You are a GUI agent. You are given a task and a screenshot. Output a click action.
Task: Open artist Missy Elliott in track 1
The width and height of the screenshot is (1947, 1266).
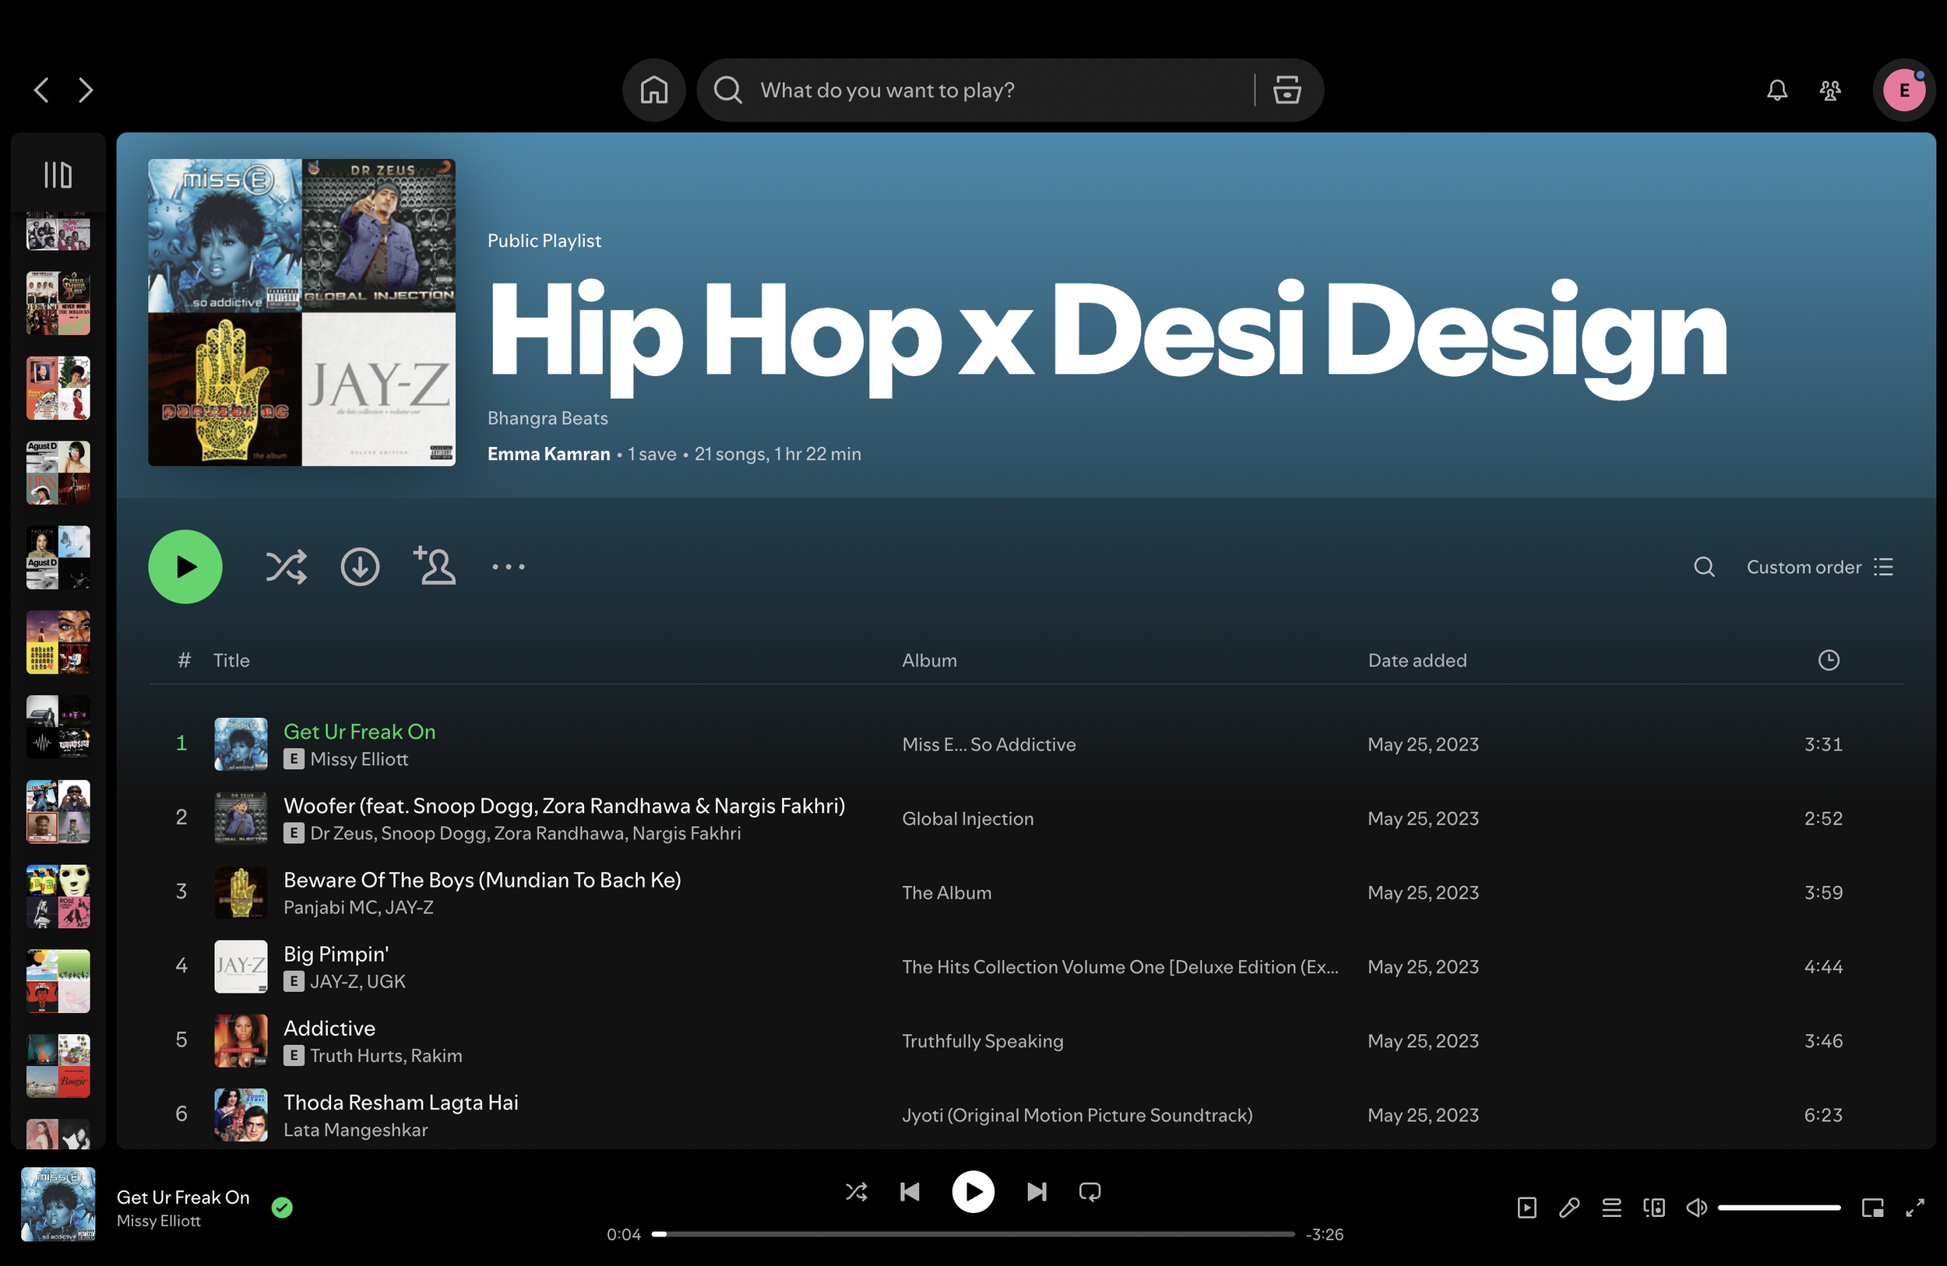pyautogui.click(x=359, y=759)
